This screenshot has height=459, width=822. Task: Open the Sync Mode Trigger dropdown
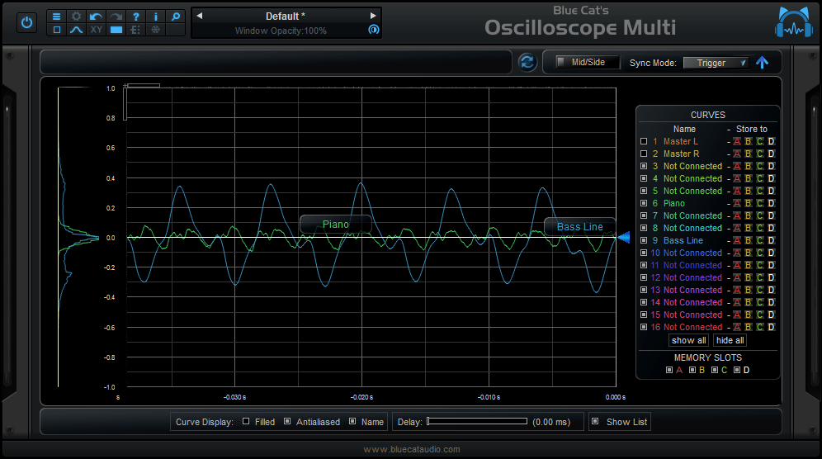(x=716, y=63)
